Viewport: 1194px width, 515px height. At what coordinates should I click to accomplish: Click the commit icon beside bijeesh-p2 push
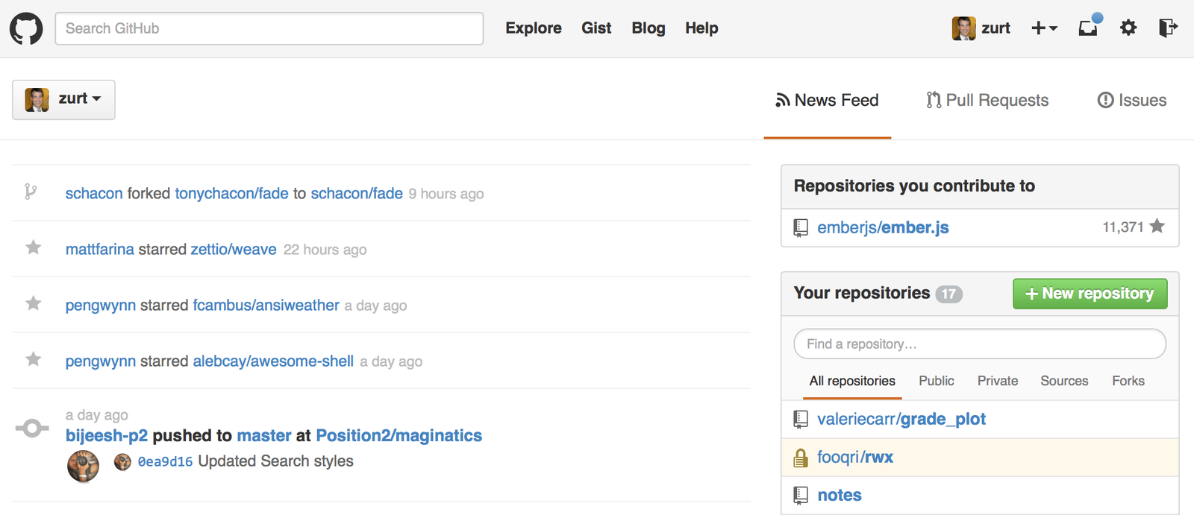click(32, 429)
